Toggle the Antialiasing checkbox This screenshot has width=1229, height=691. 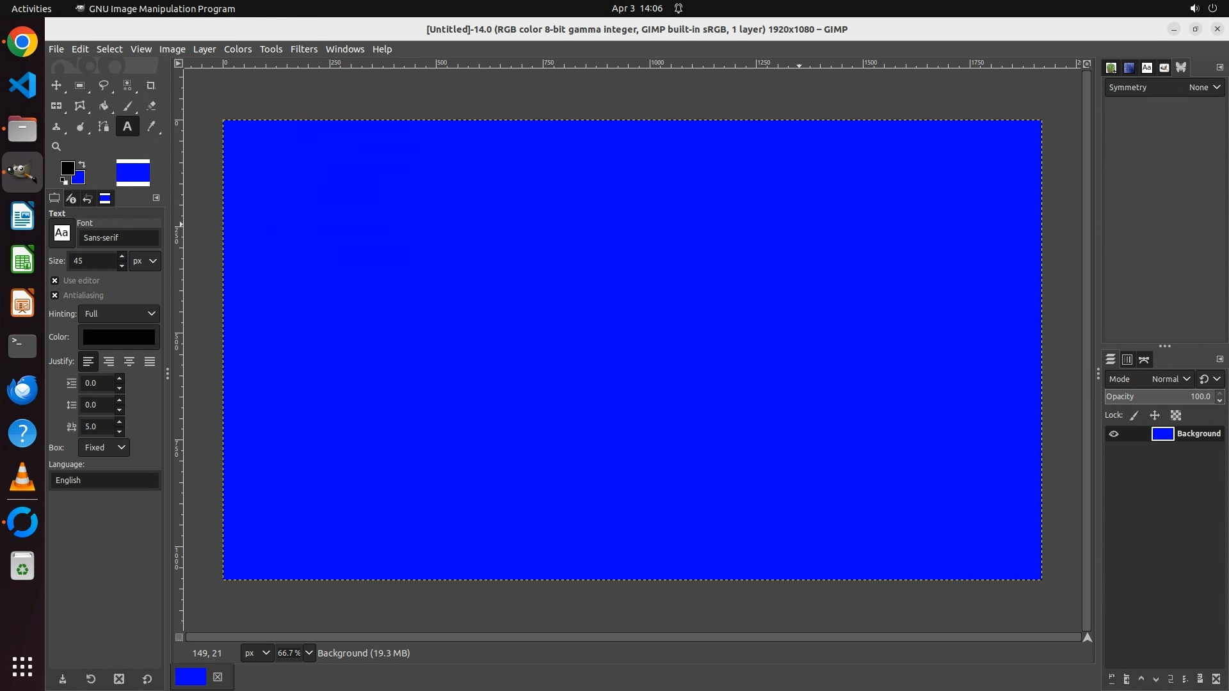click(55, 295)
